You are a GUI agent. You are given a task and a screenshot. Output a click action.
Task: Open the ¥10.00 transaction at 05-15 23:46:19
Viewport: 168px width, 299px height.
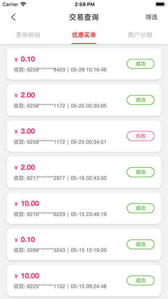(84, 208)
